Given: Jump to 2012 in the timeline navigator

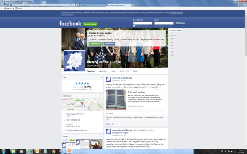Looking at the screenshot, I should pyautogui.click(x=173, y=49).
